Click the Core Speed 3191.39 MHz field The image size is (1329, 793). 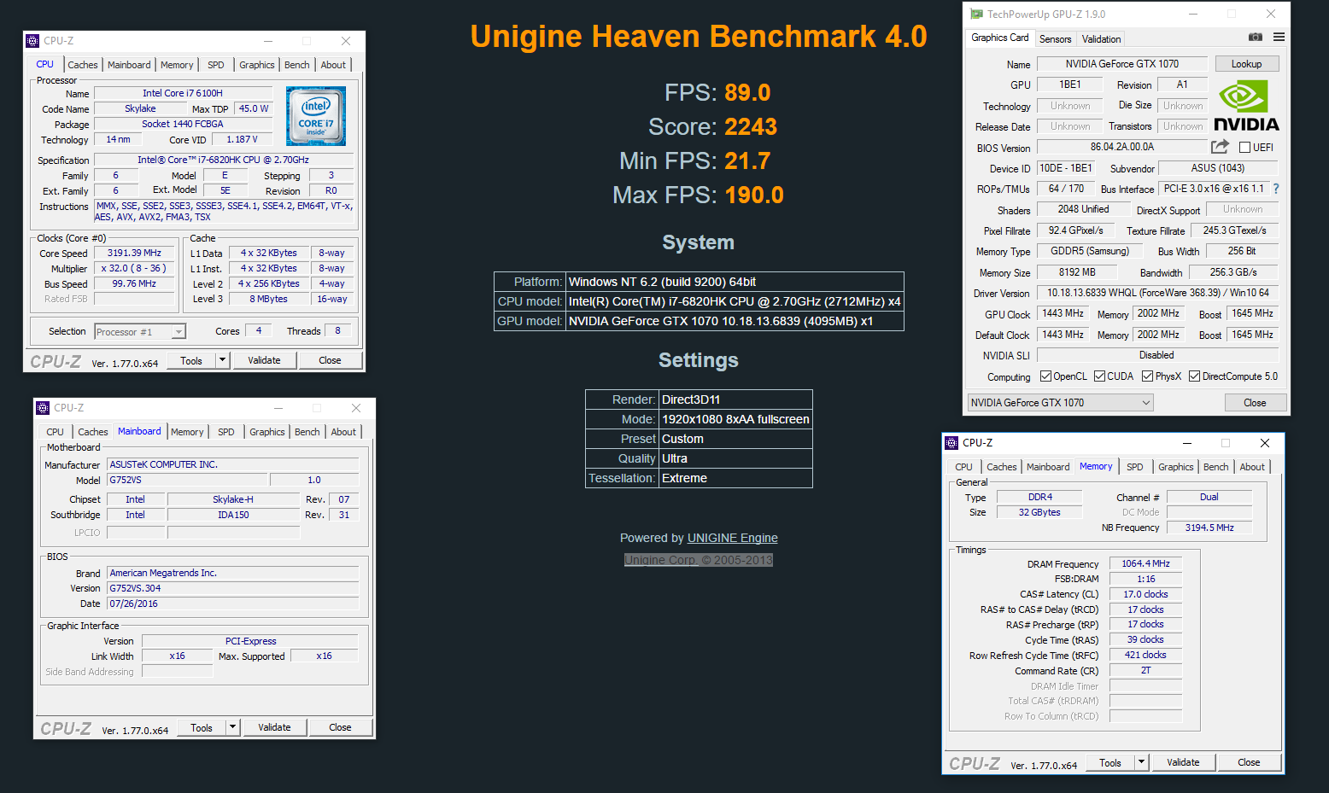134,253
